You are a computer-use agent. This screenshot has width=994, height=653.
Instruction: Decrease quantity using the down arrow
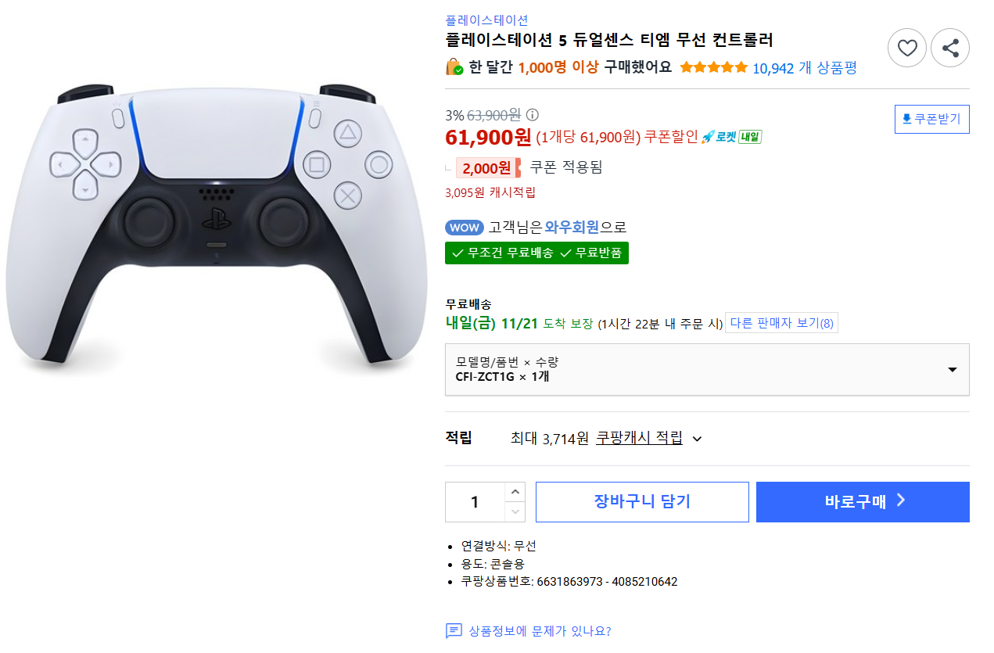click(x=515, y=513)
